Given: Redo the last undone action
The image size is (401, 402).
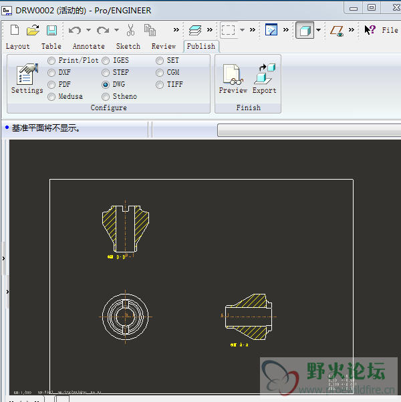Looking at the screenshot, I should click(103, 30).
